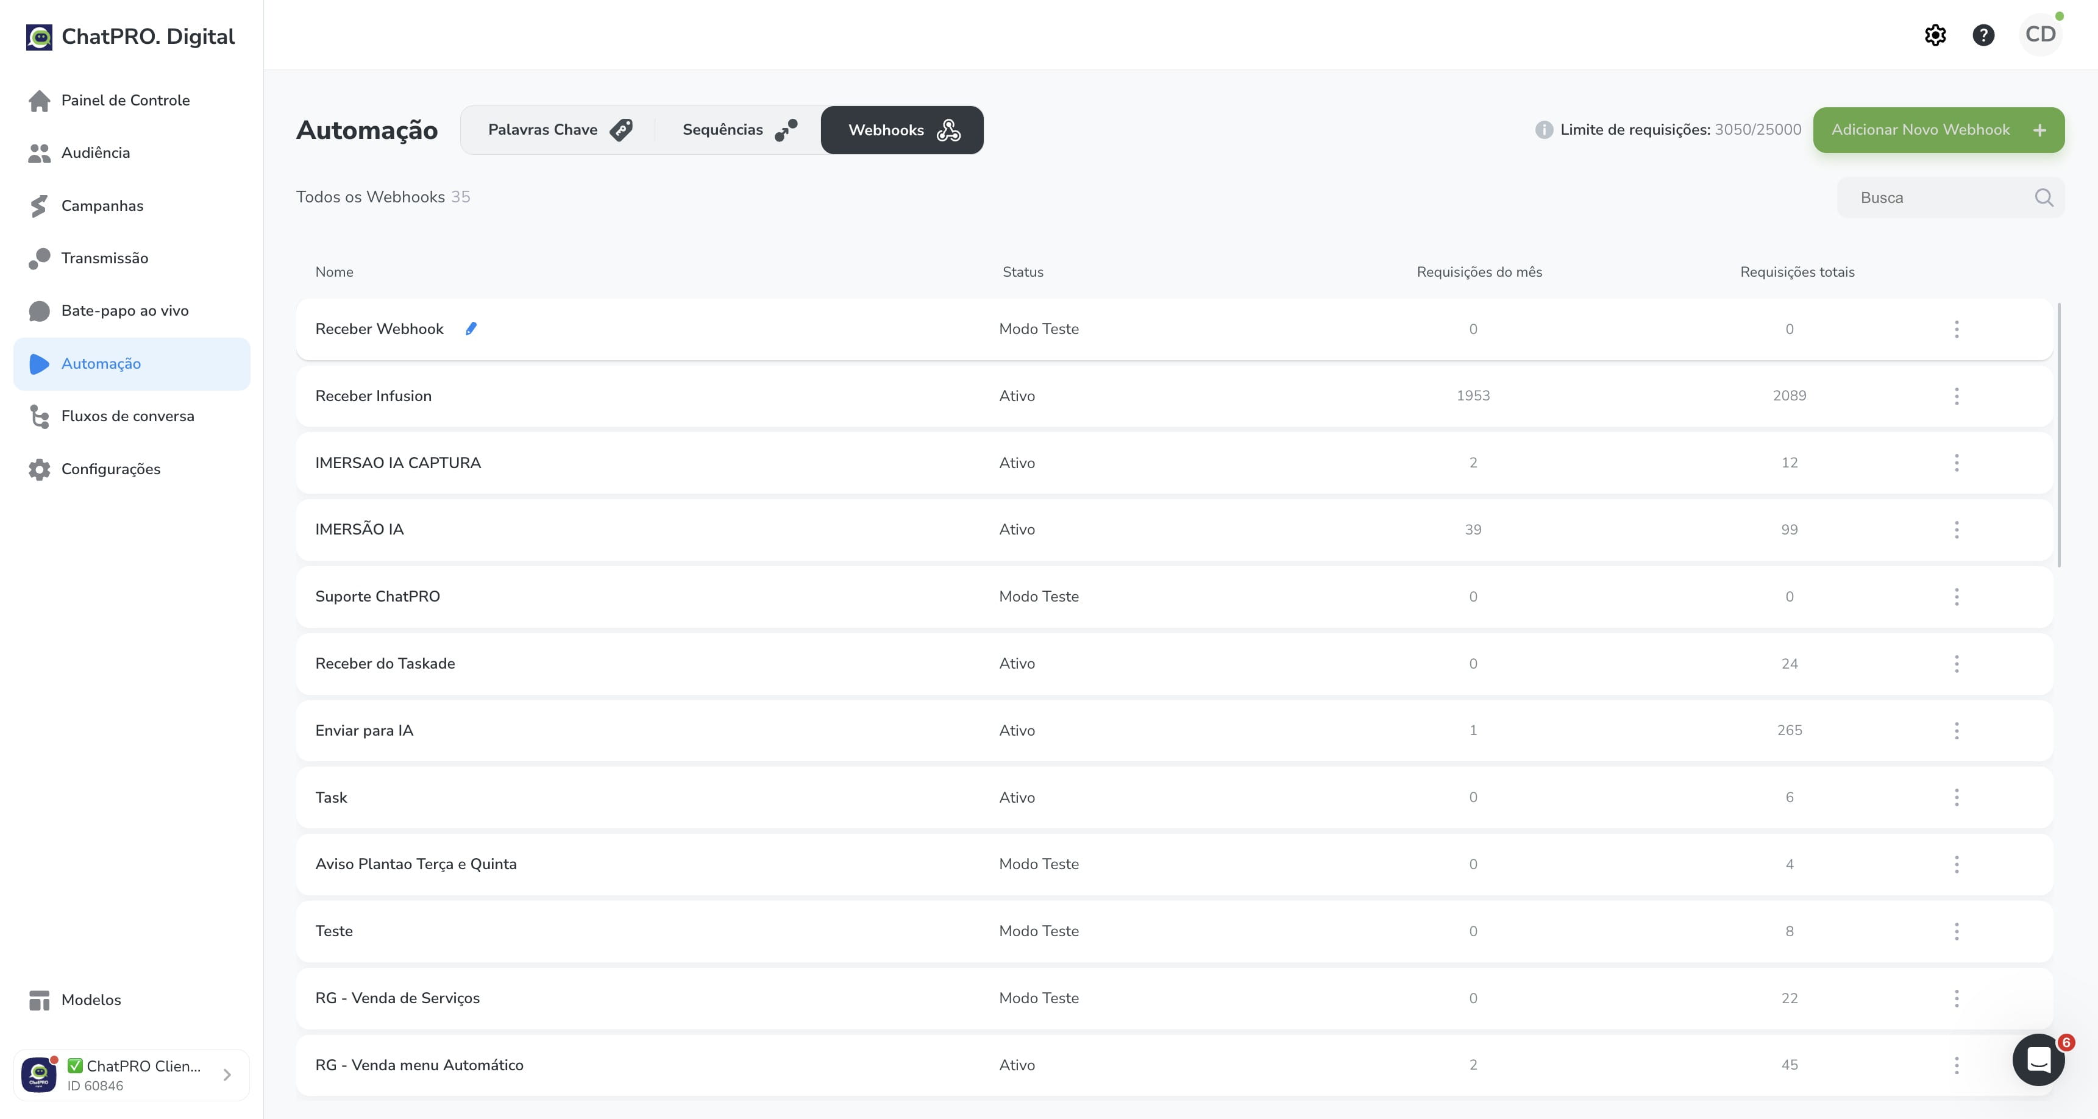The height and width of the screenshot is (1119, 2098).
Task: Click Modo Teste status of Teste row
Action: click(1039, 931)
